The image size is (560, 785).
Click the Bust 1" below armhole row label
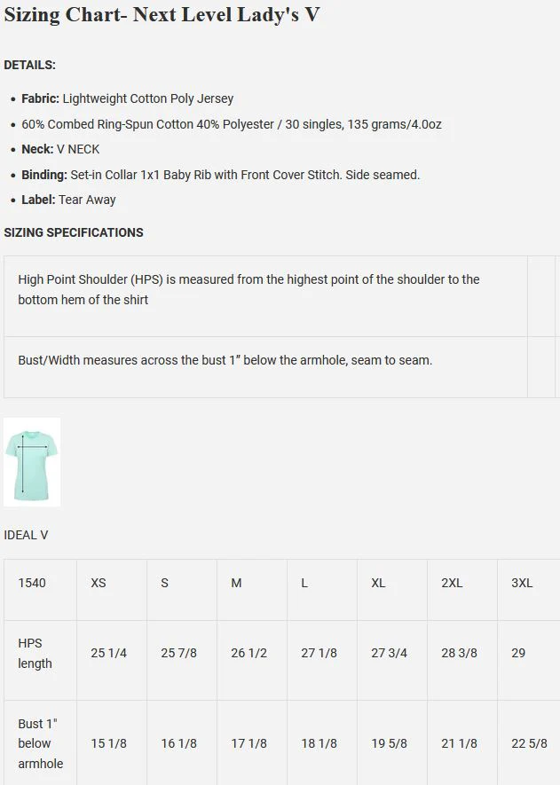click(41, 743)
